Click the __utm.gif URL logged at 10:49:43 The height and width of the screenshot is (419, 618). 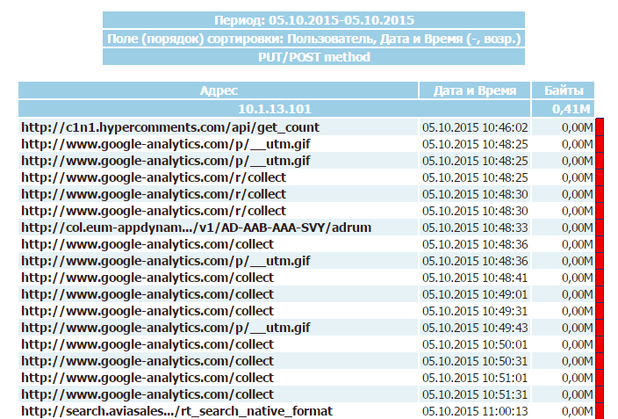(166, 328)
